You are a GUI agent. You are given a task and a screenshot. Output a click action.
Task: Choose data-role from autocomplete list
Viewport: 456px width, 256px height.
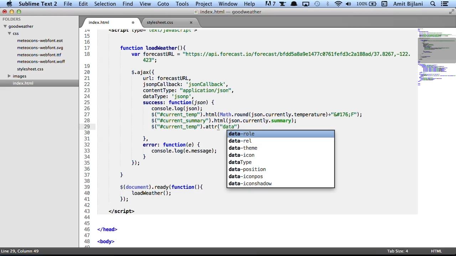tap(281, 134)
